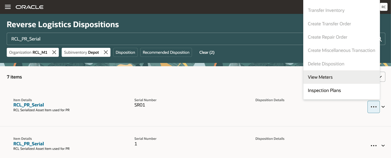Clear both applied filters
Image resolution: width=391 pixels, height=158 pixels.
coord(207,52)
